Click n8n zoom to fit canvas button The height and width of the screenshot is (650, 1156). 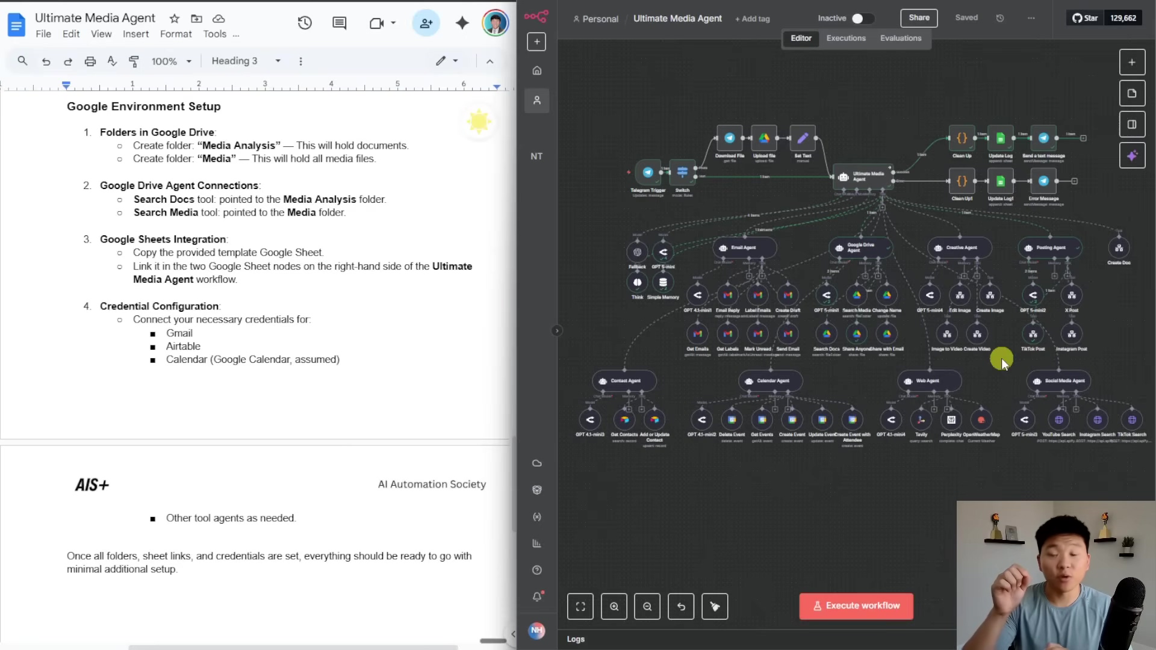coord(580,607)
